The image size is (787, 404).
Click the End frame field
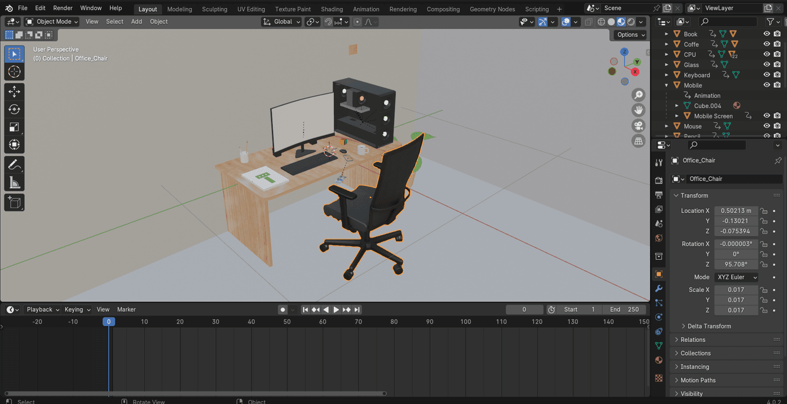(x=624, y=309)
